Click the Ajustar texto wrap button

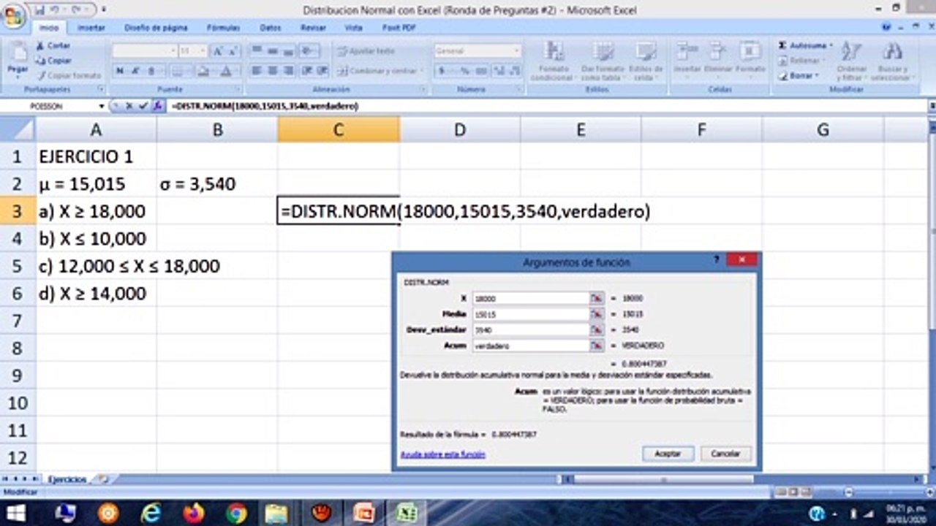366,51
